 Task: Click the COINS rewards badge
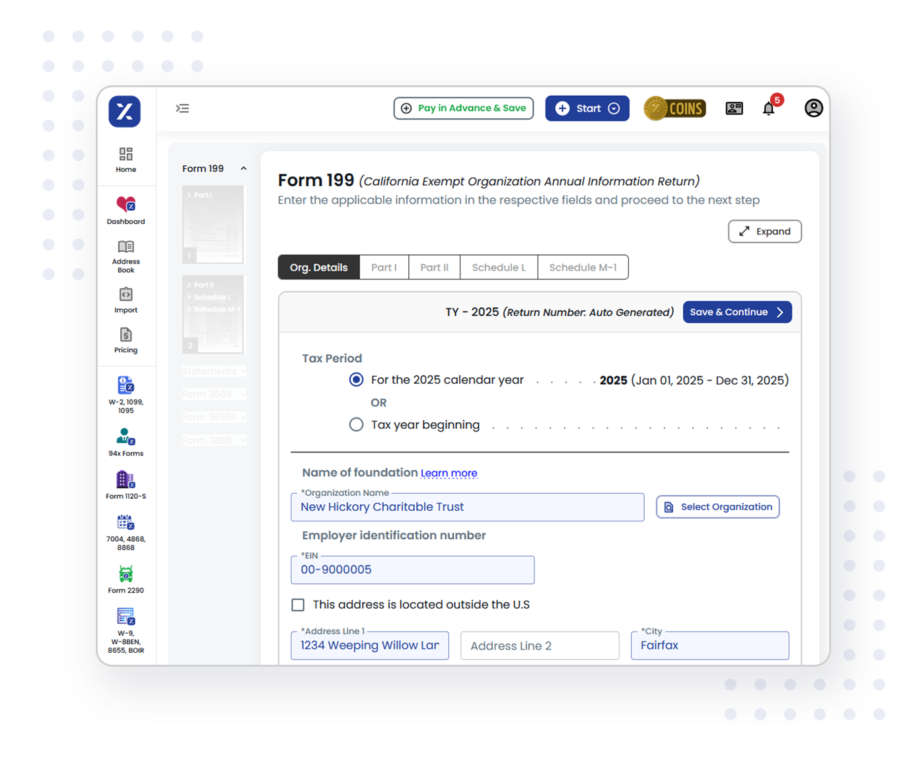tap(674, 108)
